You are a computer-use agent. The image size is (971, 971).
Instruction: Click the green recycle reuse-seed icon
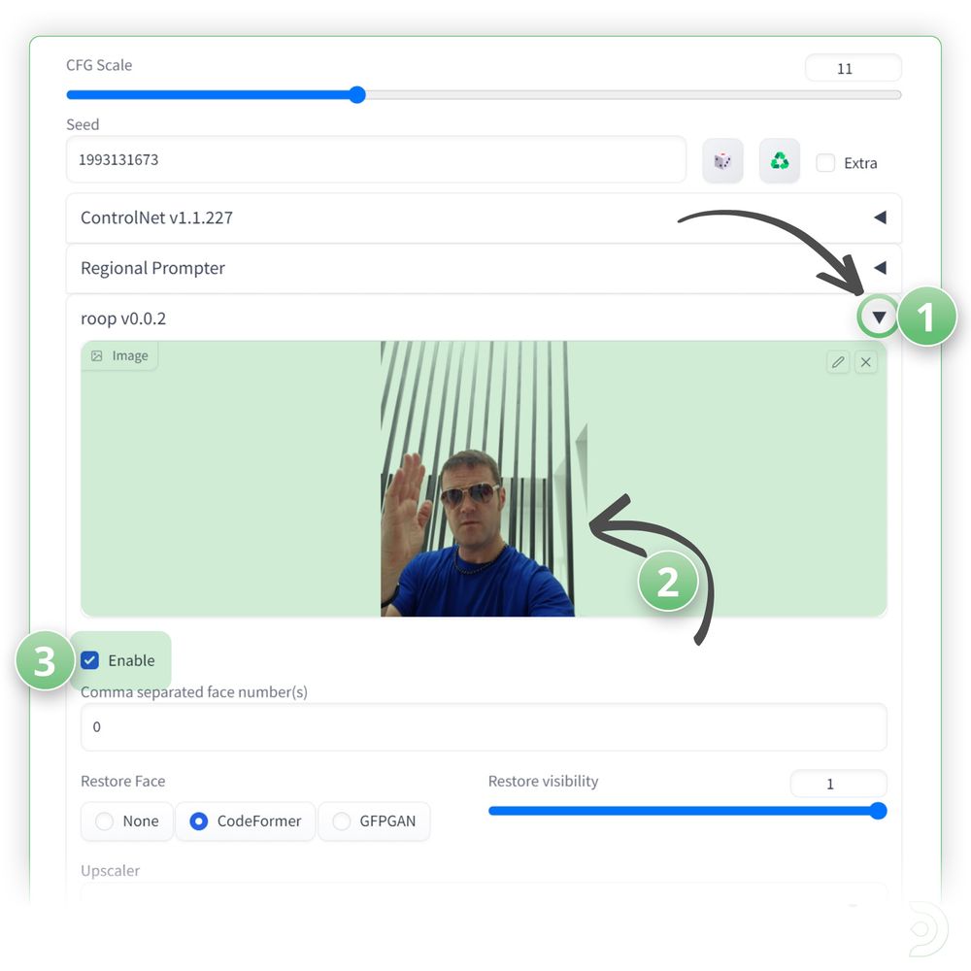point(780,161)
